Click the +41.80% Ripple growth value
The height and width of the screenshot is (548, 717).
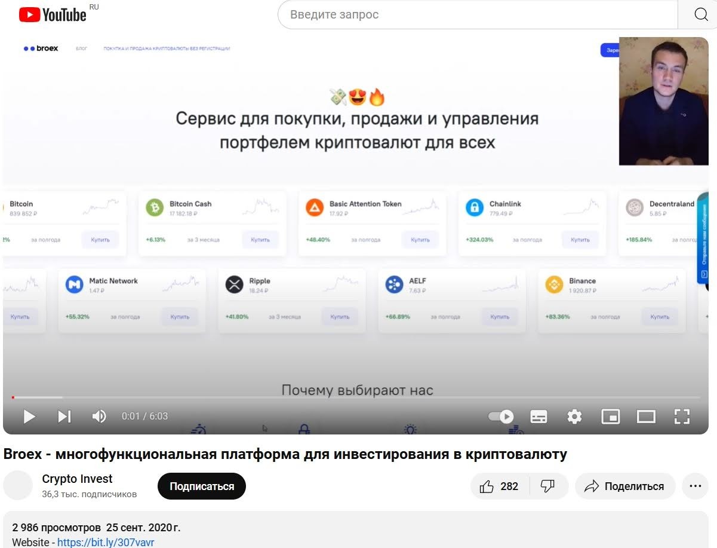pyautogui.click(x=237, y=317)
